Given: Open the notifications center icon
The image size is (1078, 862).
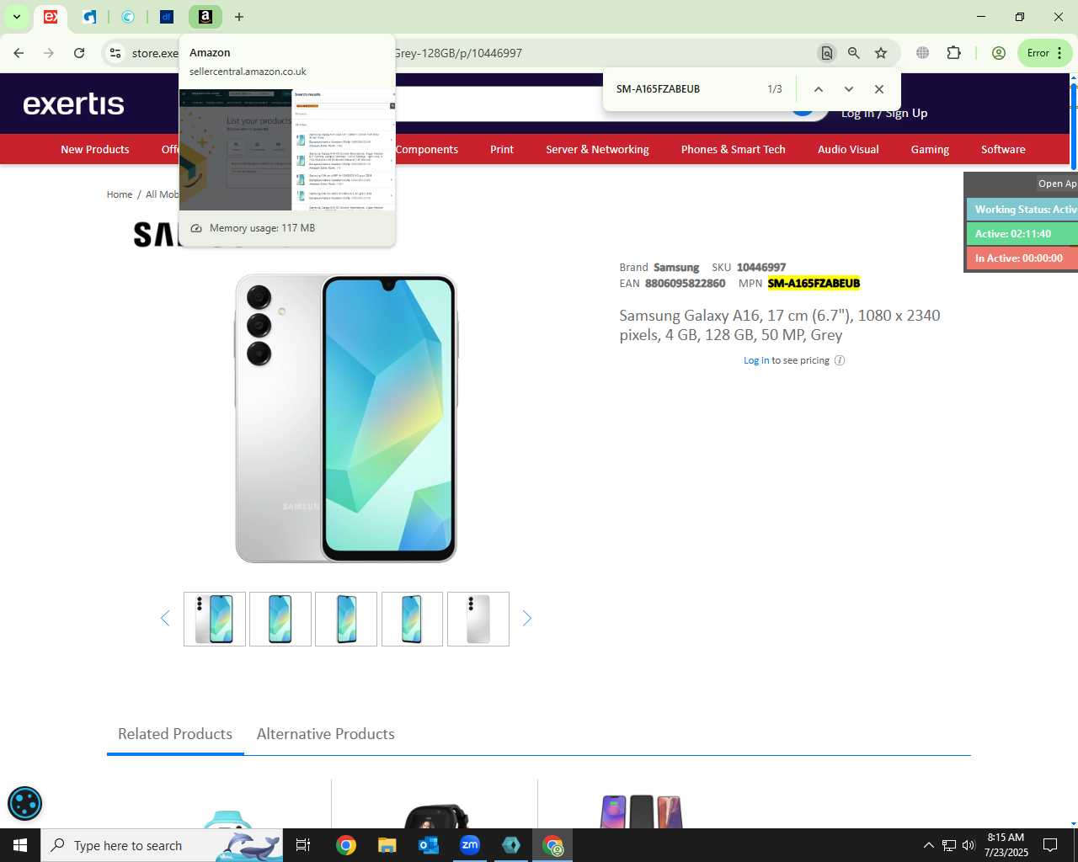Looking at the screenshot, I should (1050, 845).
